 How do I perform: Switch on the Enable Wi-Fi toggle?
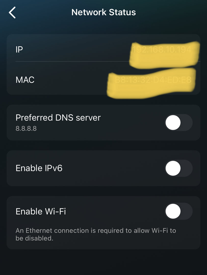click(179, 211)
